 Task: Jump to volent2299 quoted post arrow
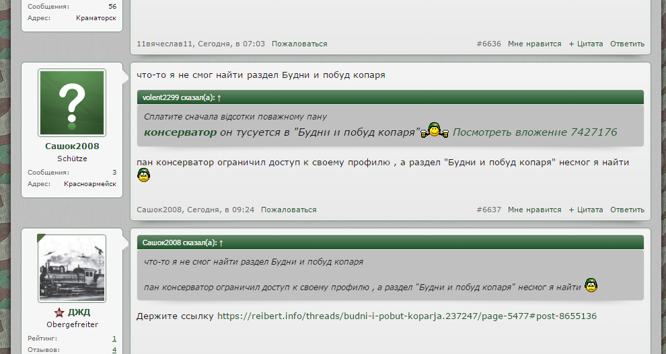[219, 98]
